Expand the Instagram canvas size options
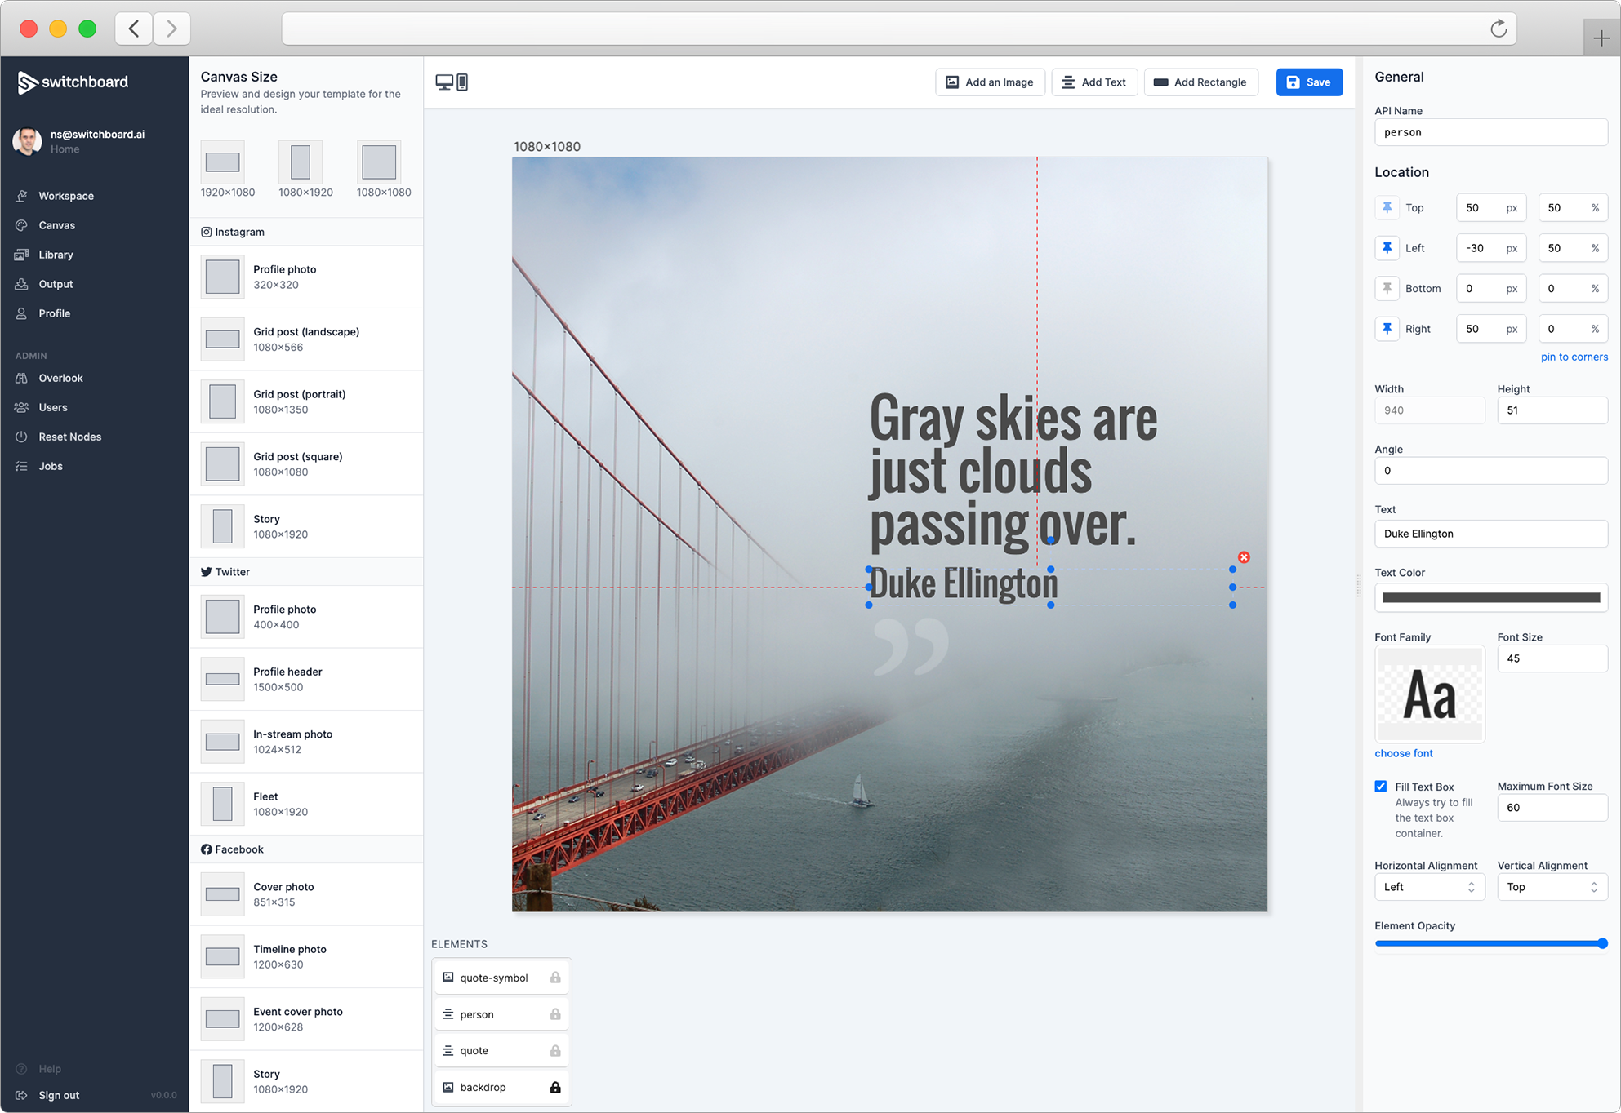 (x=239, y=232)
